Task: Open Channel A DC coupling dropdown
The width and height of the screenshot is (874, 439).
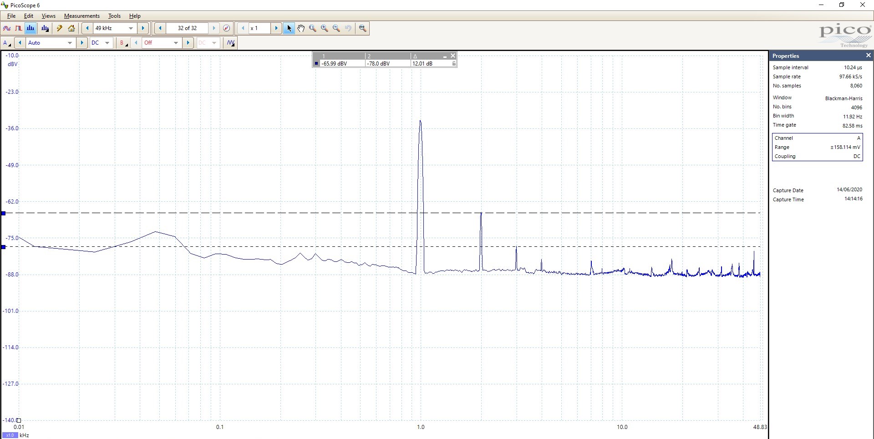Action: (107, 43)
